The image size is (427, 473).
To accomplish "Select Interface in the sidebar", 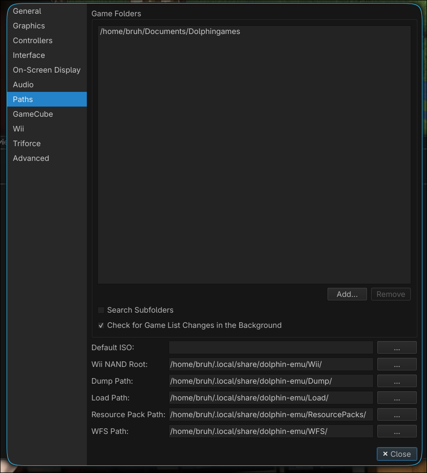I will [x=47, y=55].
